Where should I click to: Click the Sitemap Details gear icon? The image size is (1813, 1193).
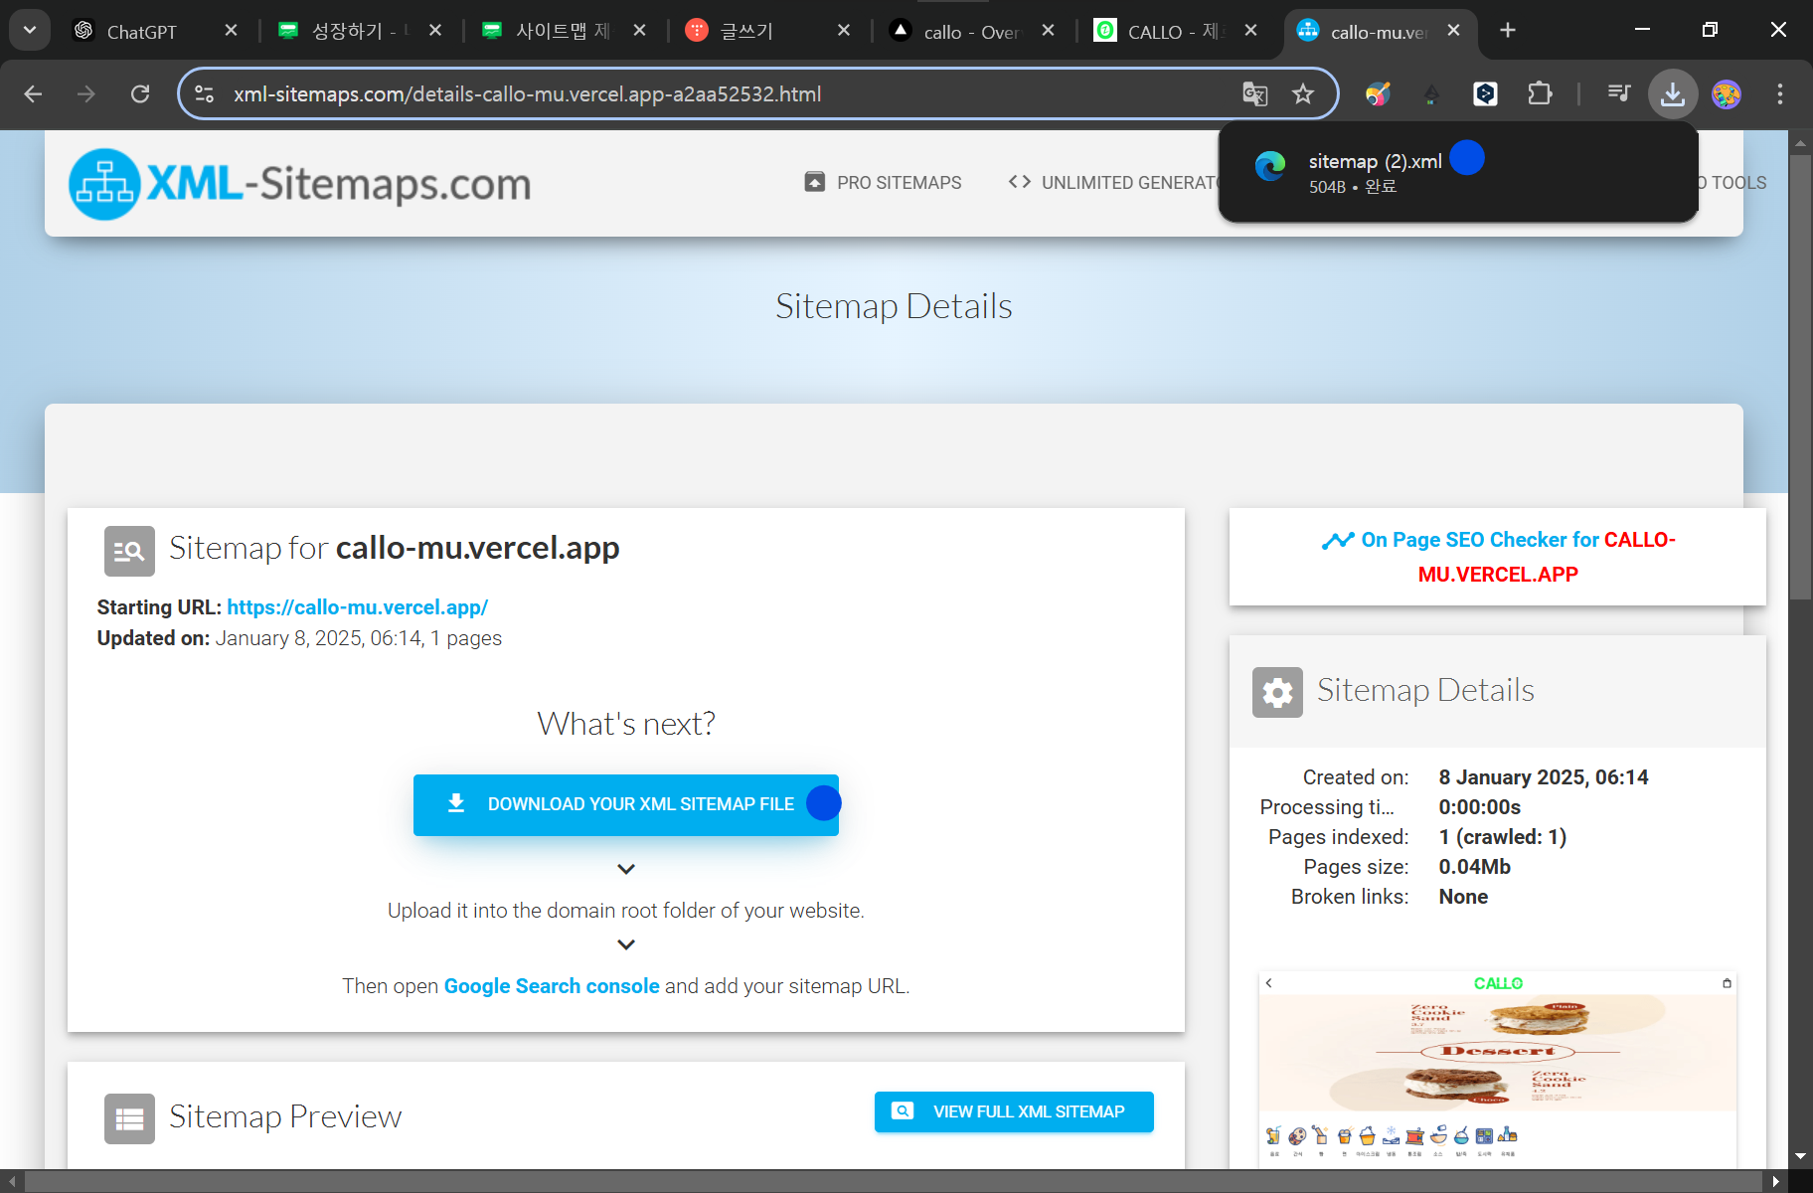coord(1277,692)
